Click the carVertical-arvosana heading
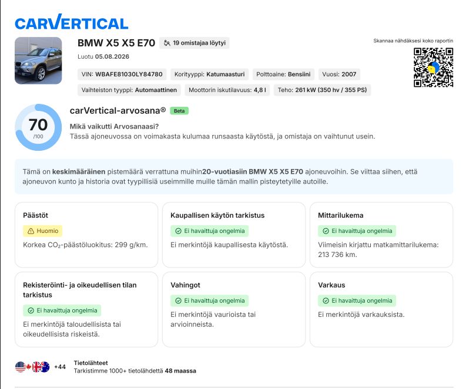466x389 pixels. (118, 111)
